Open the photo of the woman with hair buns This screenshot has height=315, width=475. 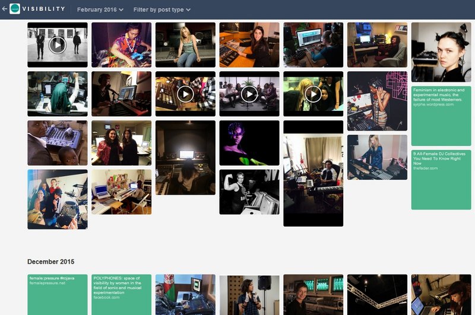pos(441,52)
